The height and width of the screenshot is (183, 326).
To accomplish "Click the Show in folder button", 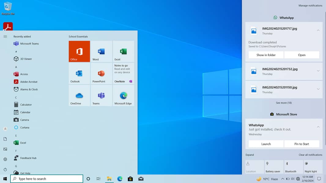I will point(266,55).
